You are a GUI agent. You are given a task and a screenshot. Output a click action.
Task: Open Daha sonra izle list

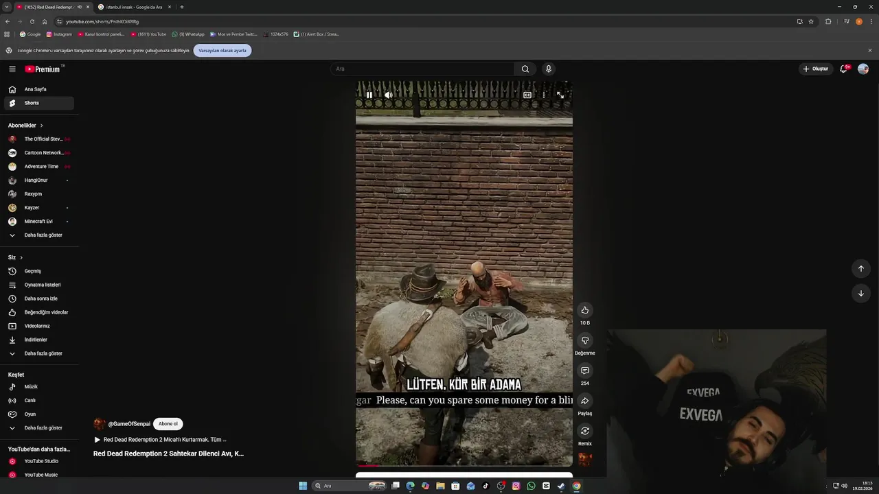[x=39, y=298]
